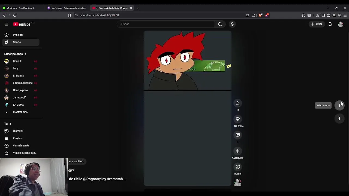Open Brave playlist music note icon
The image size is (349, 196).
(318, 15)
